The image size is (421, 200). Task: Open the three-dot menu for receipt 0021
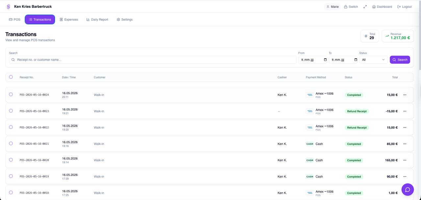pyautogui.click(x=405, y=144)
